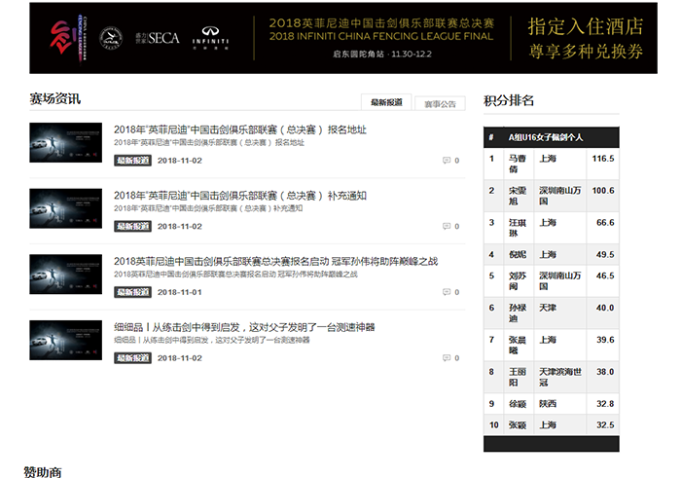Image resolution: width=681 pixels, height=478 pixels.
Task: Click the ranking header A组U16女子佩剑个人
Action: coord(546,137)
